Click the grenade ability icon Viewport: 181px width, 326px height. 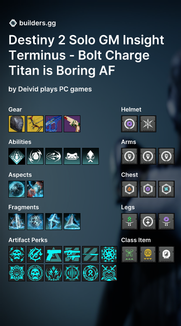point(35,156)
